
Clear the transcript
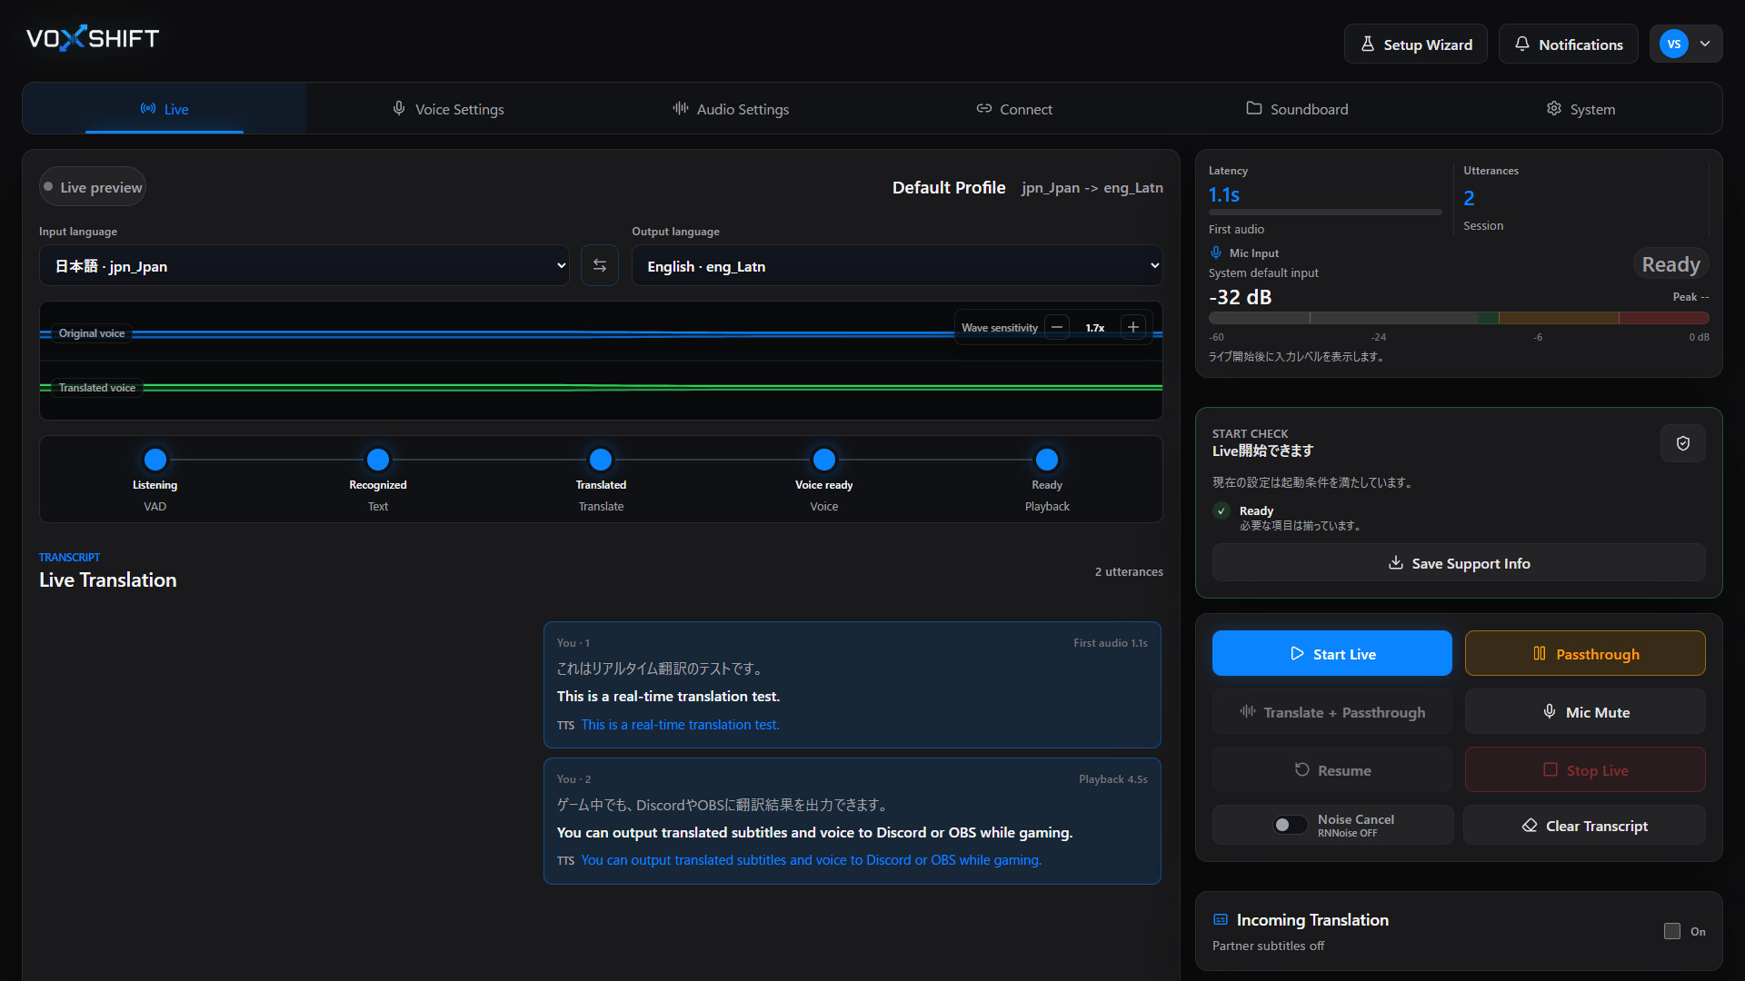pos(1585,826)
